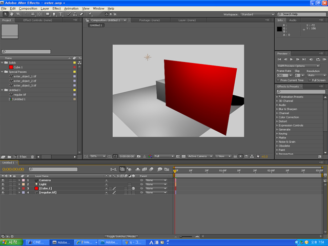328x246 pixels.
Task: Toggle transparency grid in the comp viewer
Action: coord(183,156)
